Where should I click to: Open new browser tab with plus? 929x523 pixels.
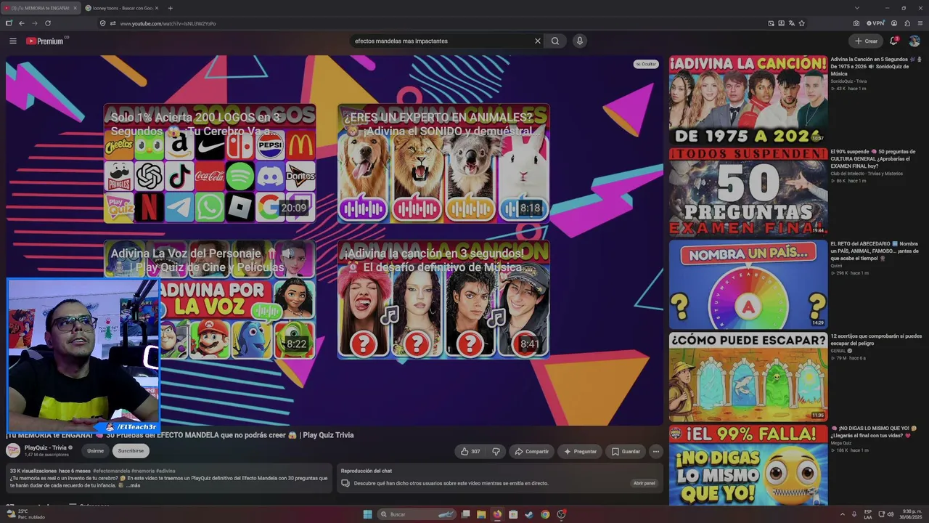coord(171,8)
